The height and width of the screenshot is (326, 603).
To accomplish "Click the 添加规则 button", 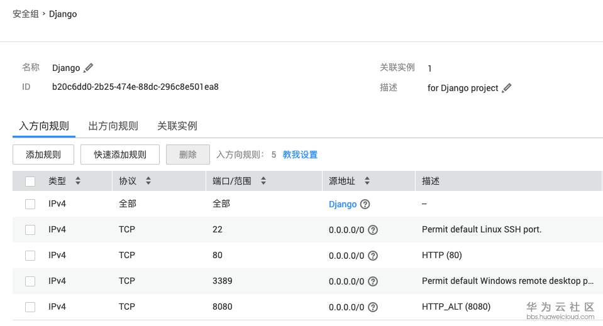I will 43,155.
